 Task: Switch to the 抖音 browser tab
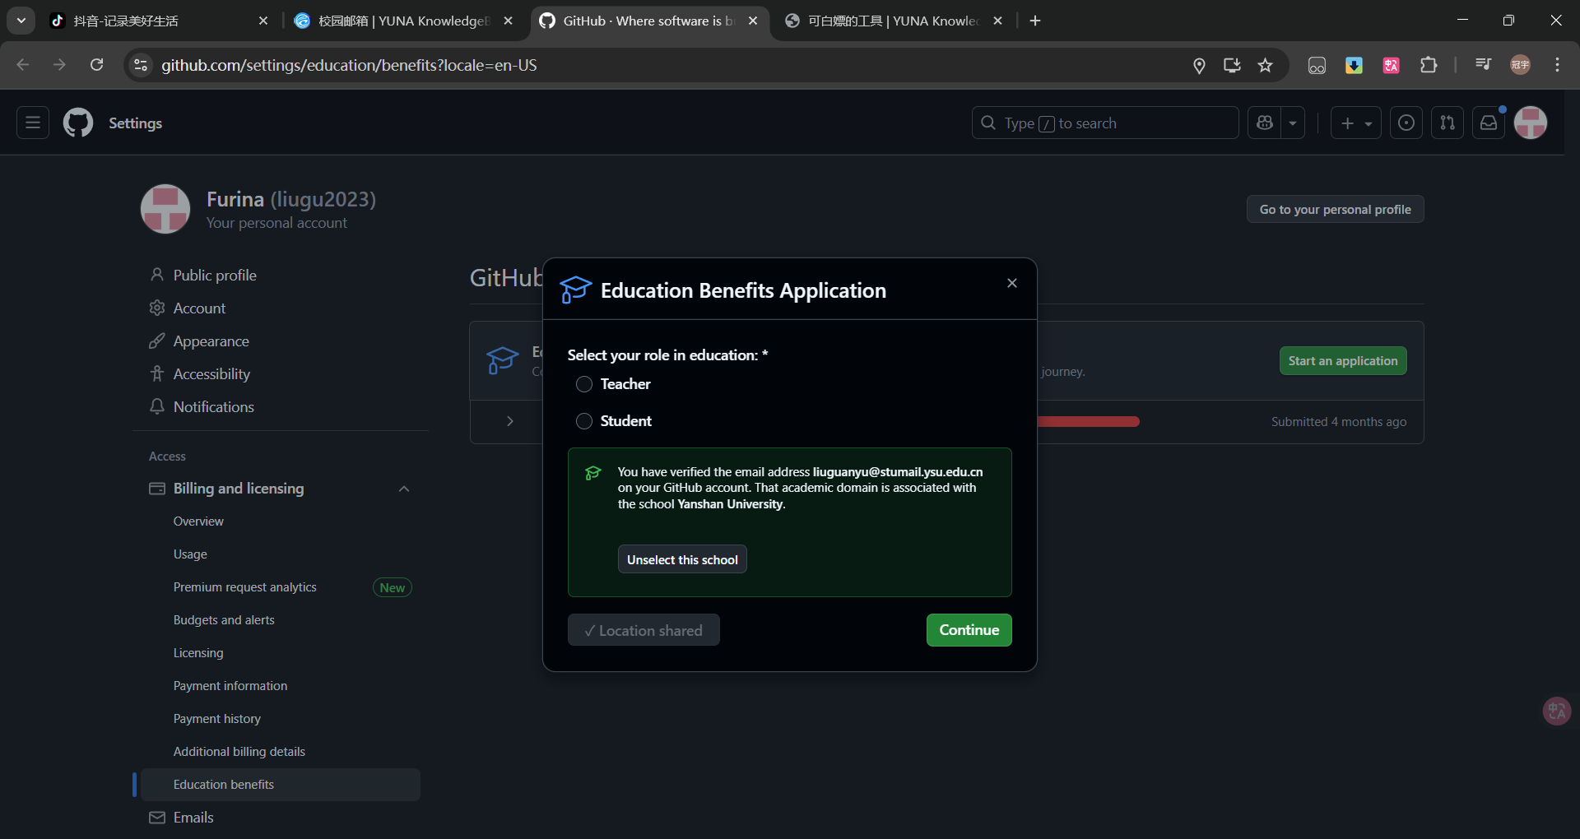(x=156, y=21)
